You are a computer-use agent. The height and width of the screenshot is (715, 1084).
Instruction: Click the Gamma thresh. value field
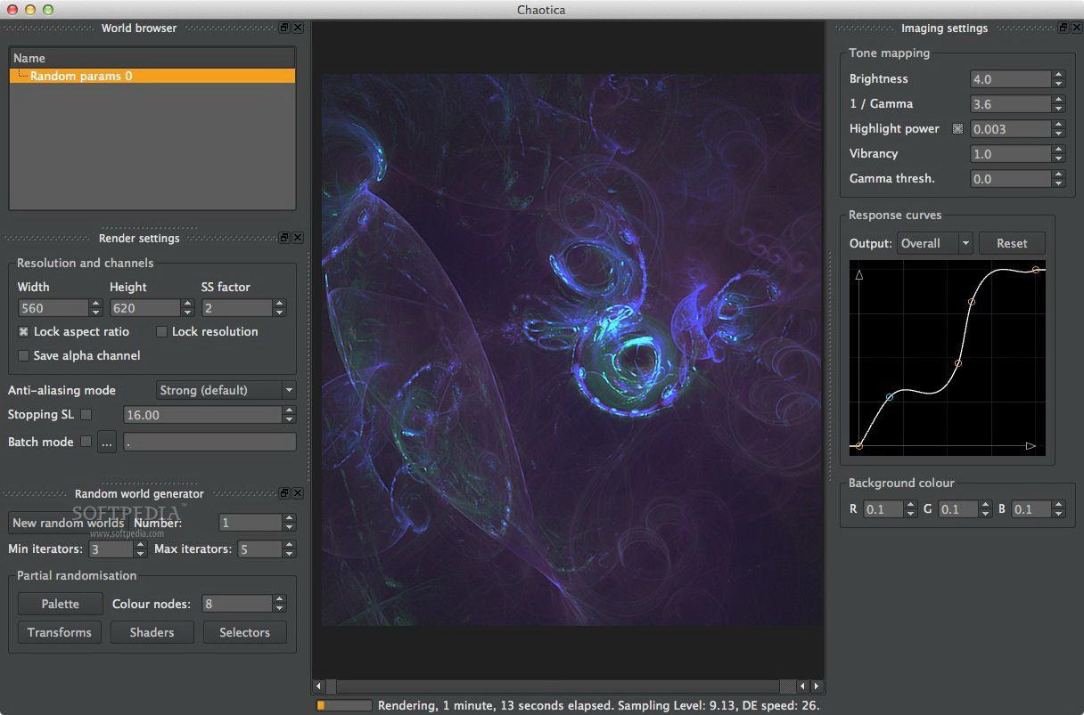[x=1011, y=179]
